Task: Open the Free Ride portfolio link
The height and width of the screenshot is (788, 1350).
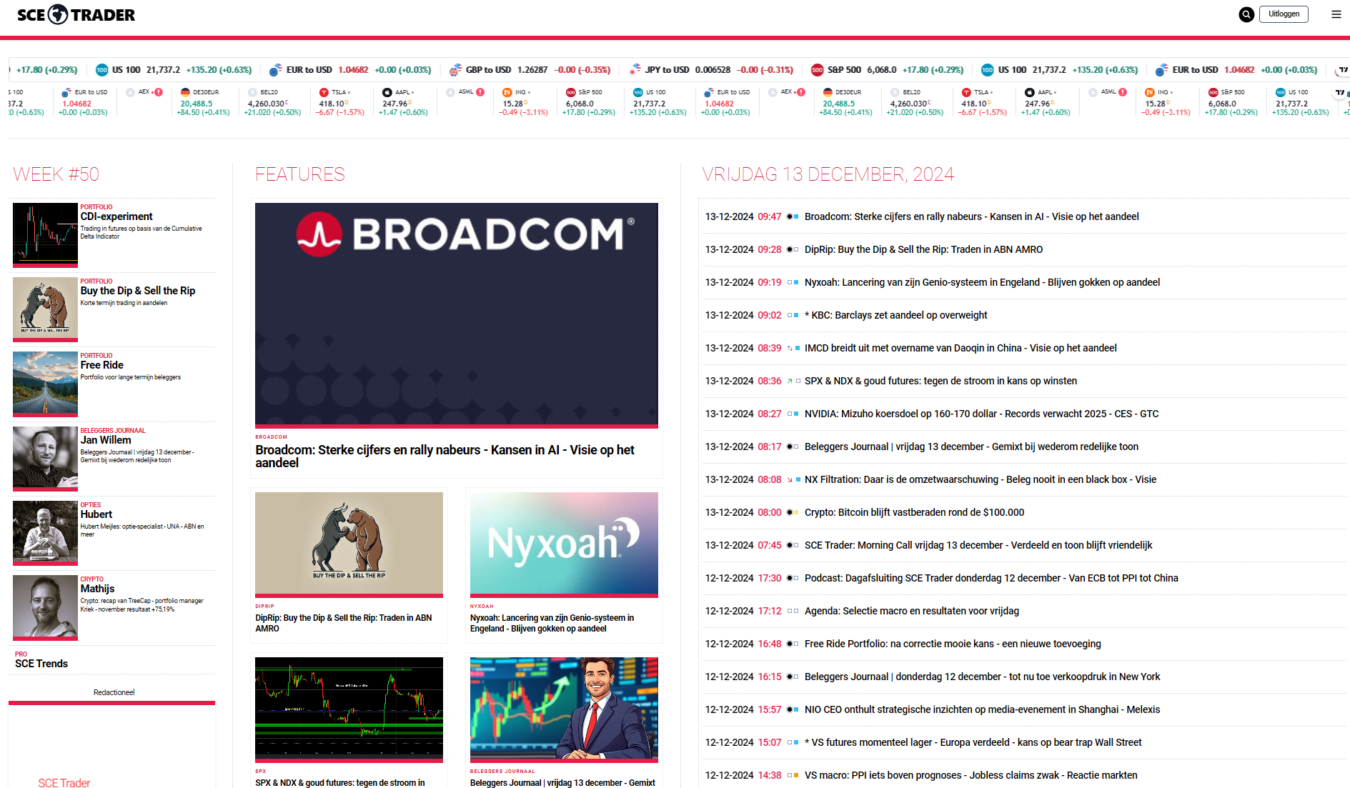Action: coord(102,365)
